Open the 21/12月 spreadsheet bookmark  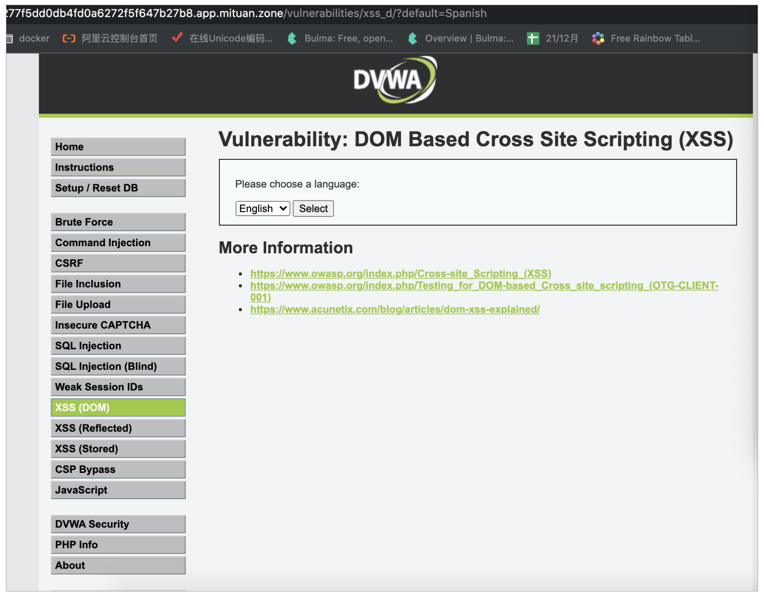pos(561,39)
